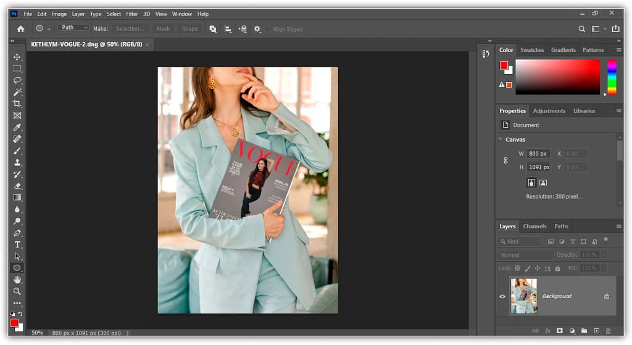
Task: Select the Path Selection tool
Action: coord(17,256)
